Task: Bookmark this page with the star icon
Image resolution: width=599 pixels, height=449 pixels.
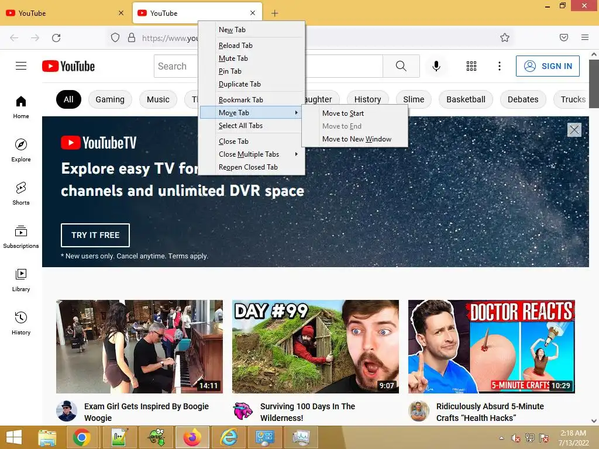Action: 505,37
